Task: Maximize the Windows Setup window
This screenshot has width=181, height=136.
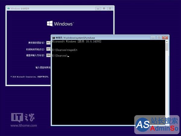Action: [x=104, y=8]
